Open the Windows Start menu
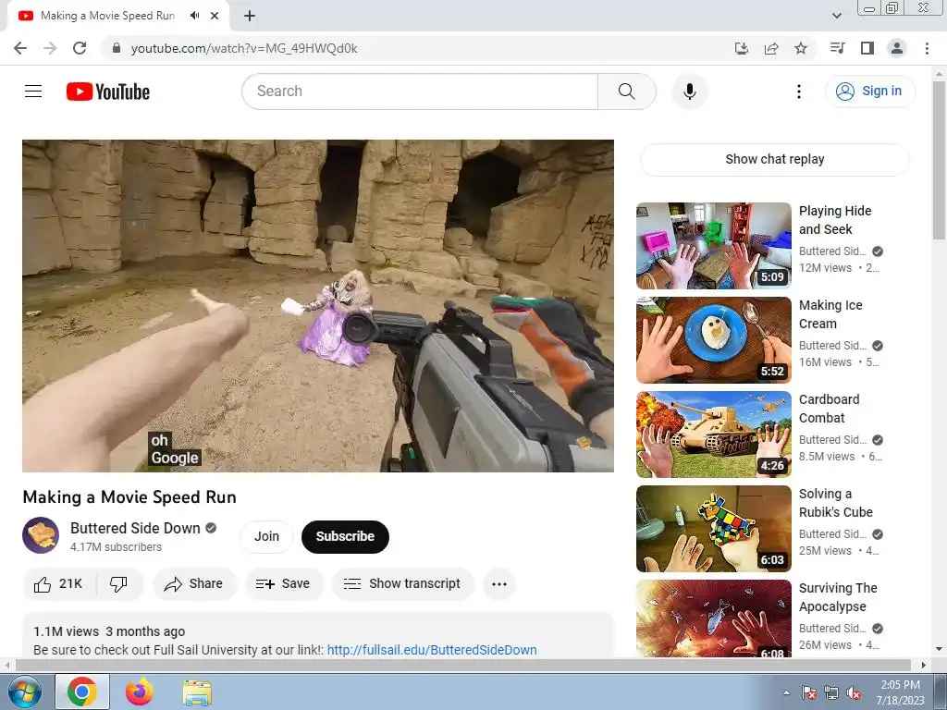 click(23, 692)
